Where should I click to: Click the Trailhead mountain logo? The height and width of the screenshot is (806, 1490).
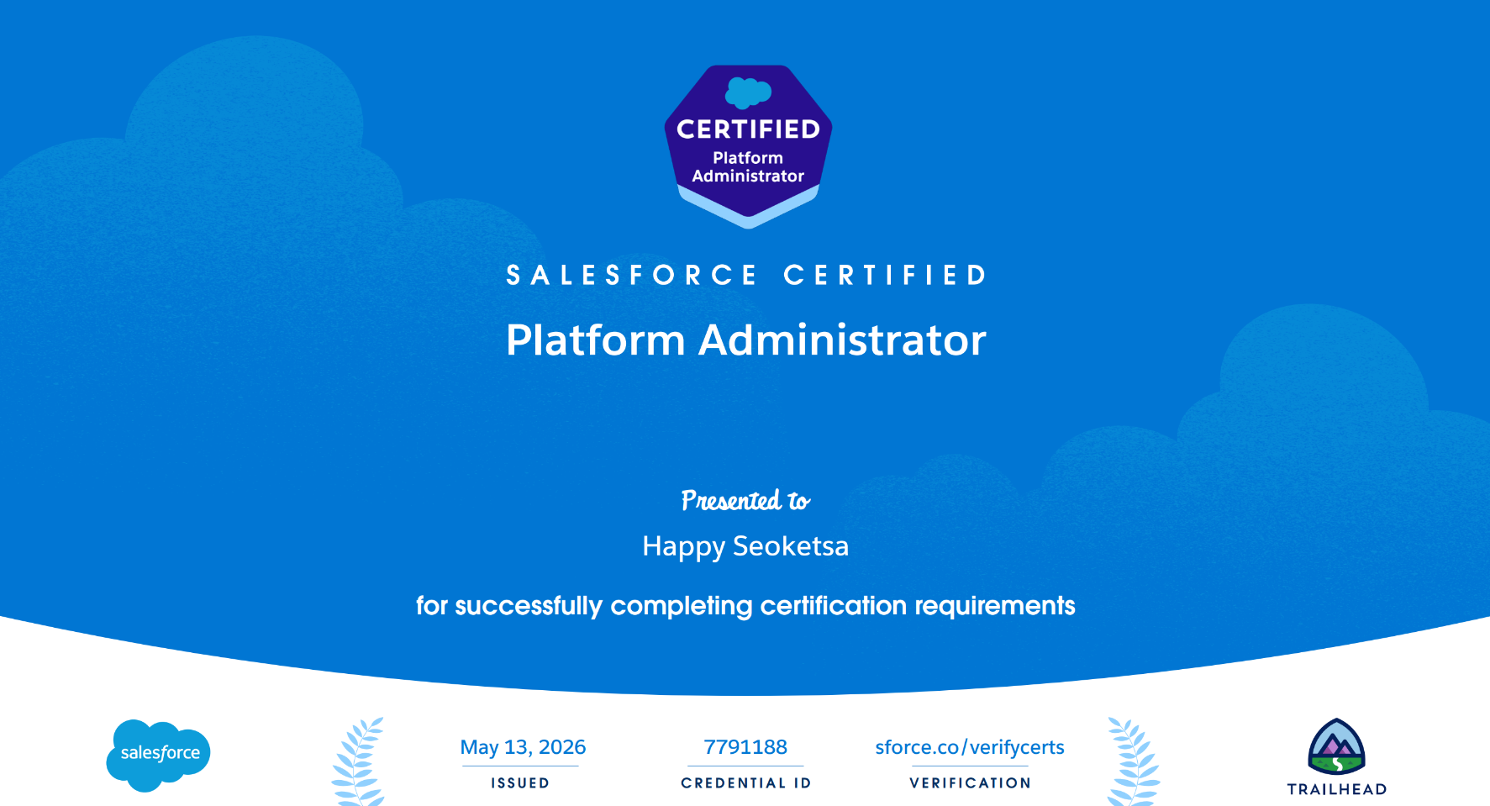1336,746
